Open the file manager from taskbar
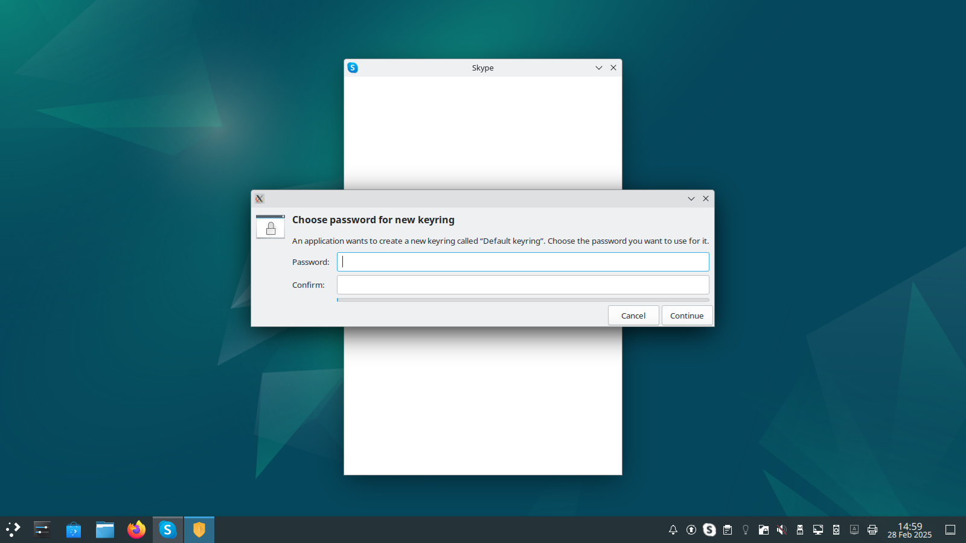Viewport: 966px width, 543px height. (105, 530)
